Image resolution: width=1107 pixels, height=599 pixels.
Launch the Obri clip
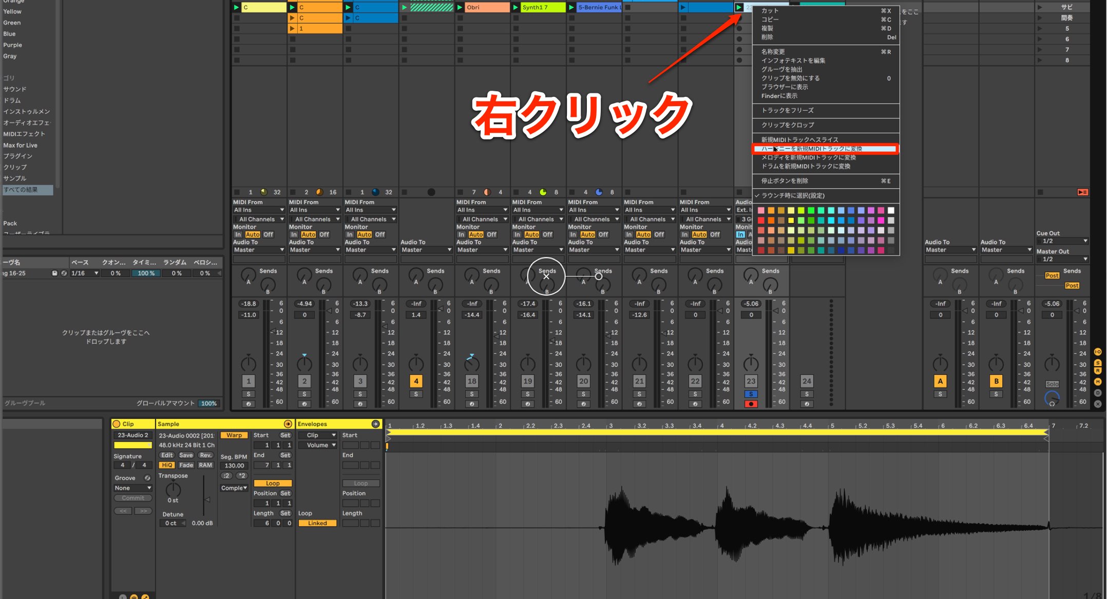[x=460, y=7]
